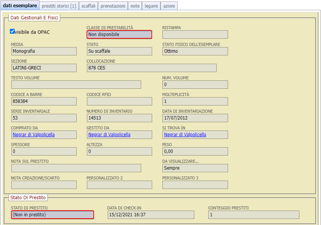321x225 pixels.
Task: Click the Si trova in library link
Action: point(185,135)
